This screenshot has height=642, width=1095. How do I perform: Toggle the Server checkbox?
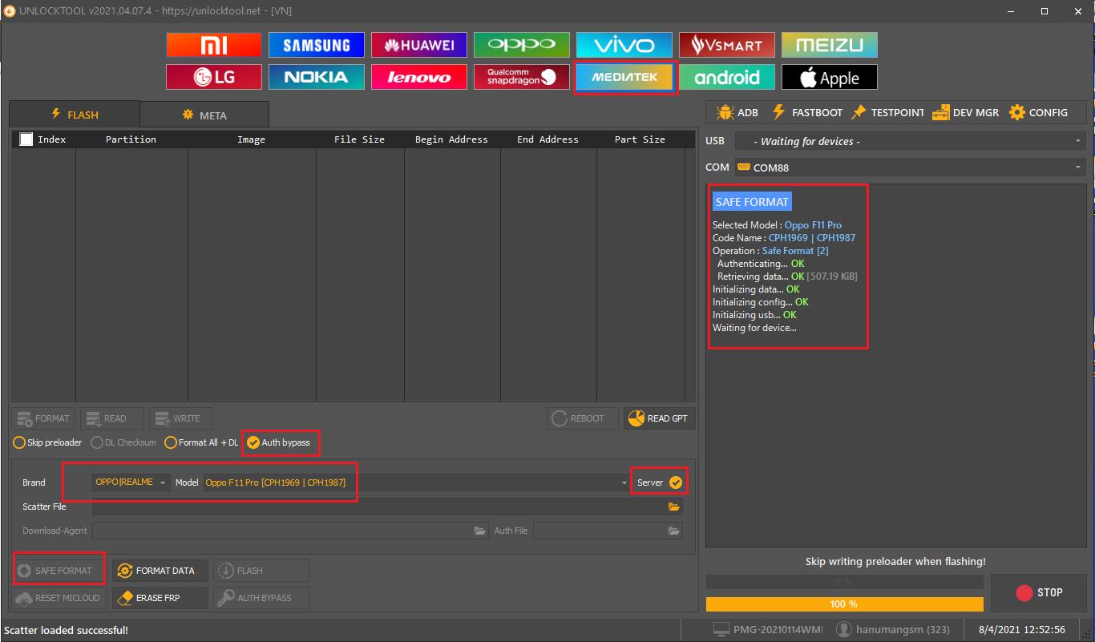click(676, 483)
